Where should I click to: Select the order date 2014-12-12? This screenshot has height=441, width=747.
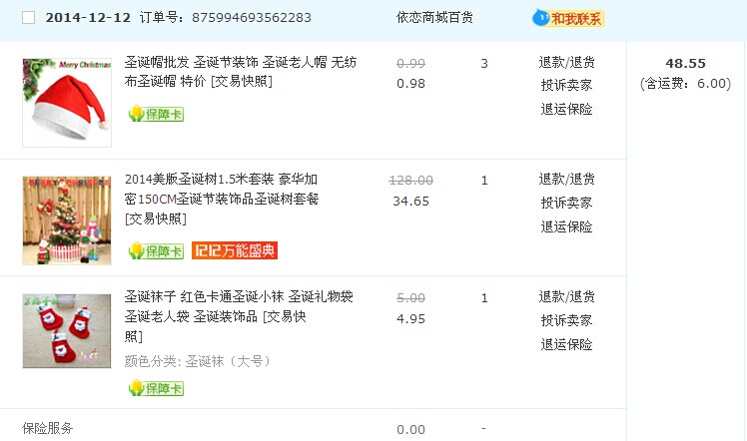point(88,18)
